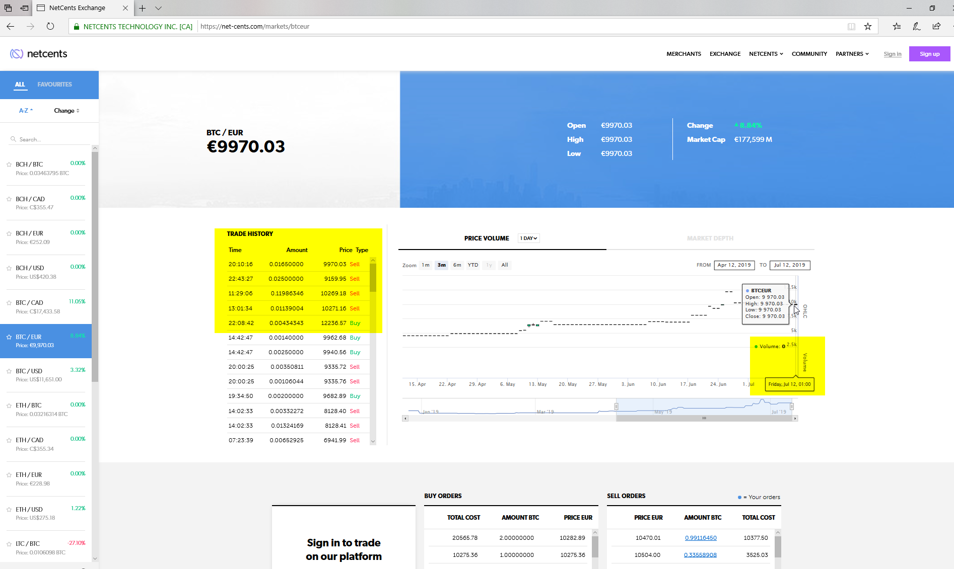954x569 pixels.
Task: Click the search magnifier icon in the pair list
Action: (14, 139)
